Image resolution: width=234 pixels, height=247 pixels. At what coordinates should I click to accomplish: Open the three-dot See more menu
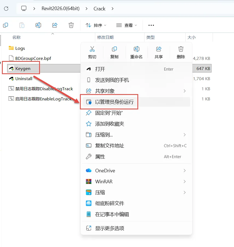click(x=151, y=25)
